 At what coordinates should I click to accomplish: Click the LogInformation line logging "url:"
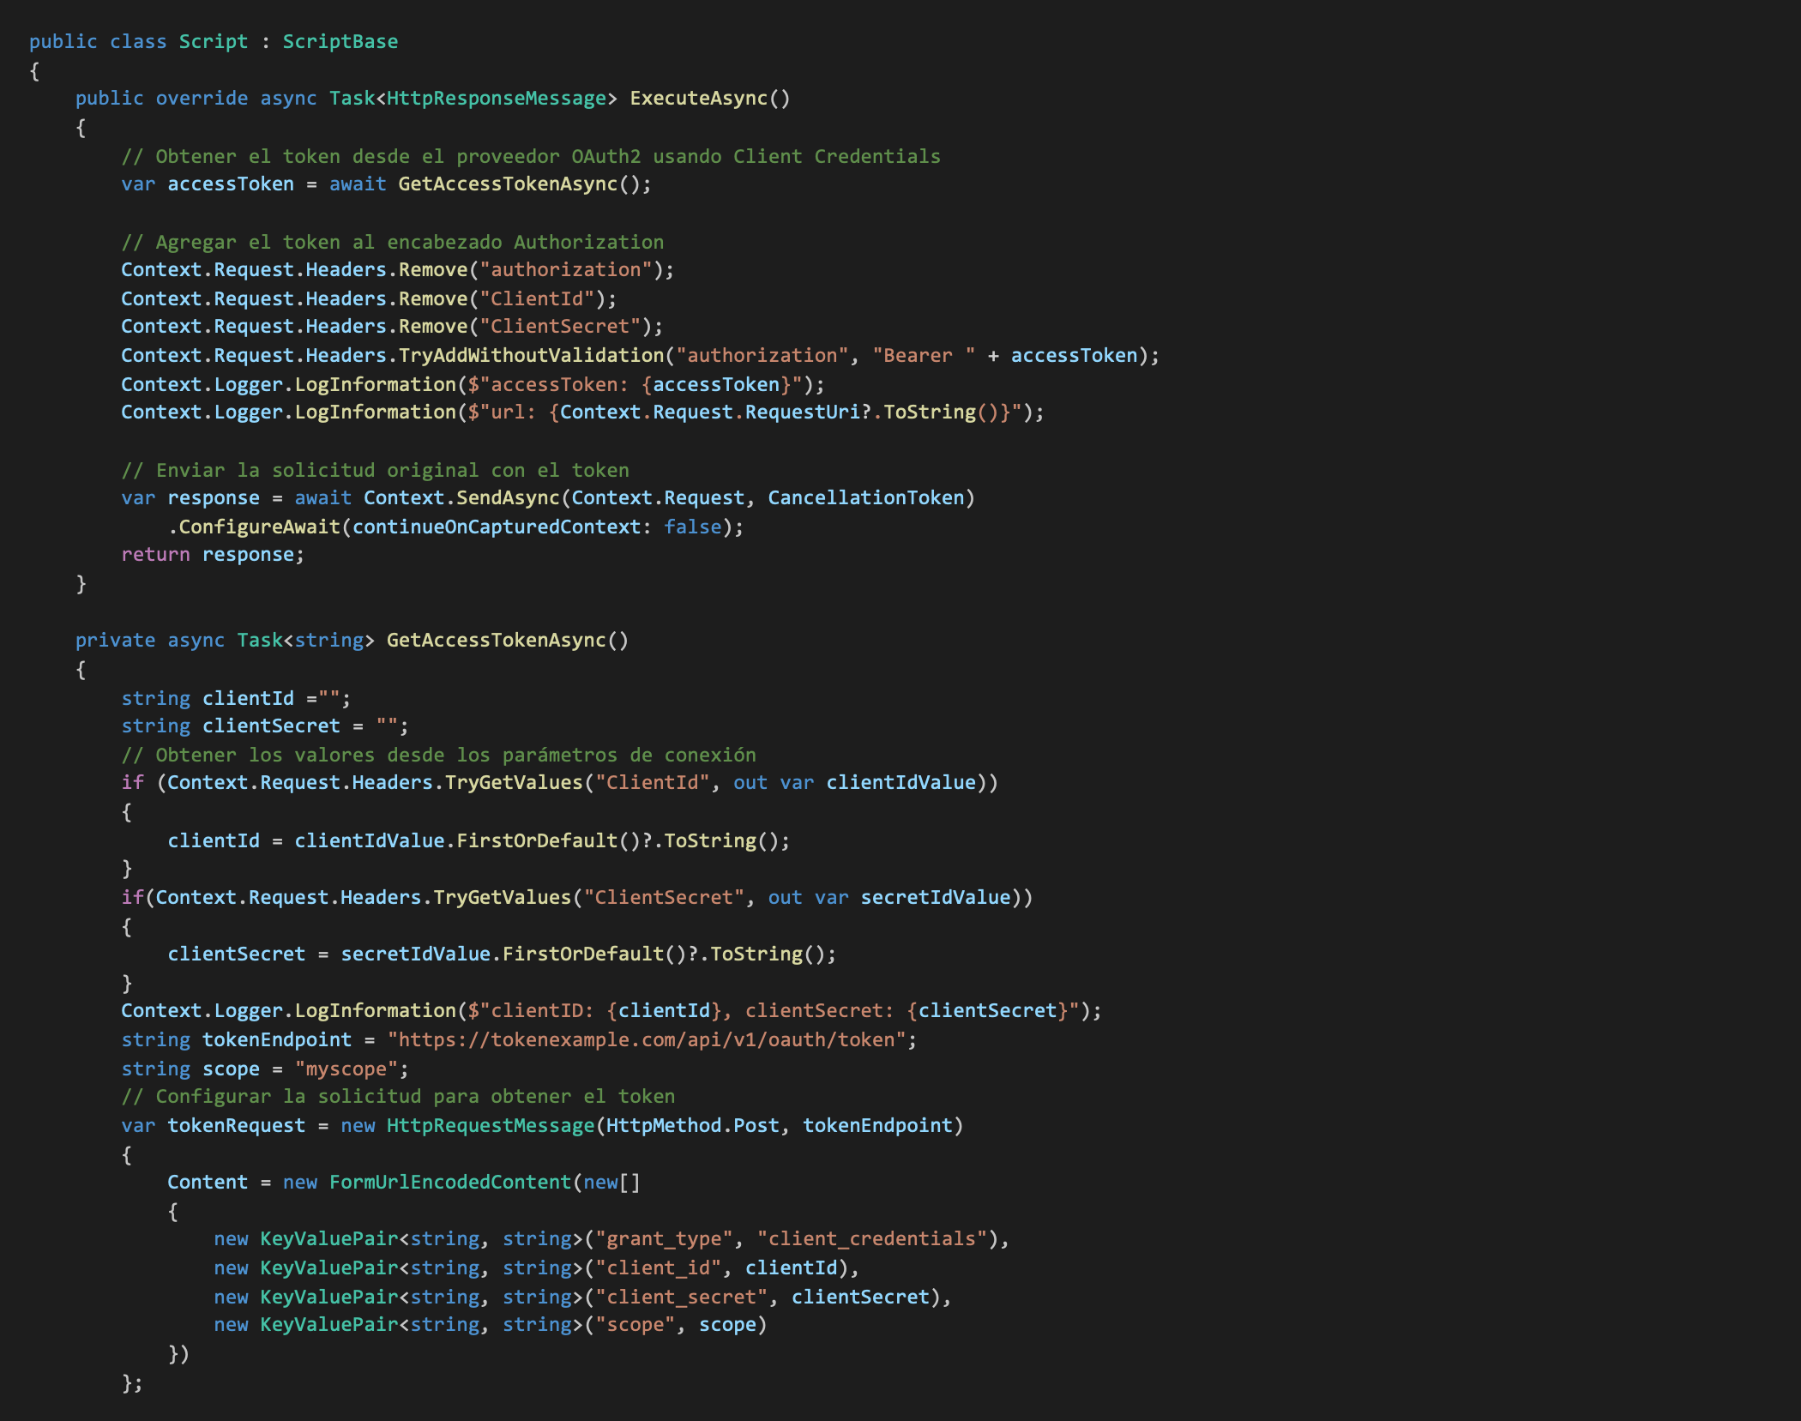click(583, 412)
